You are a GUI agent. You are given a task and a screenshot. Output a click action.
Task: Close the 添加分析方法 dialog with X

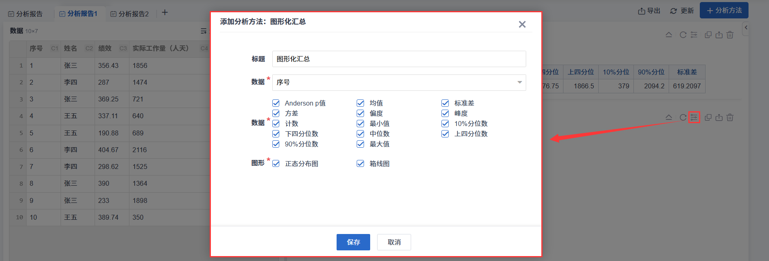[522, 25]
